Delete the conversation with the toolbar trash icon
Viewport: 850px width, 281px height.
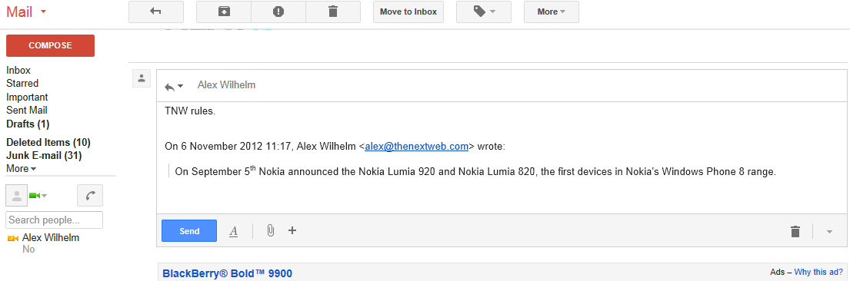pos(333,12)
